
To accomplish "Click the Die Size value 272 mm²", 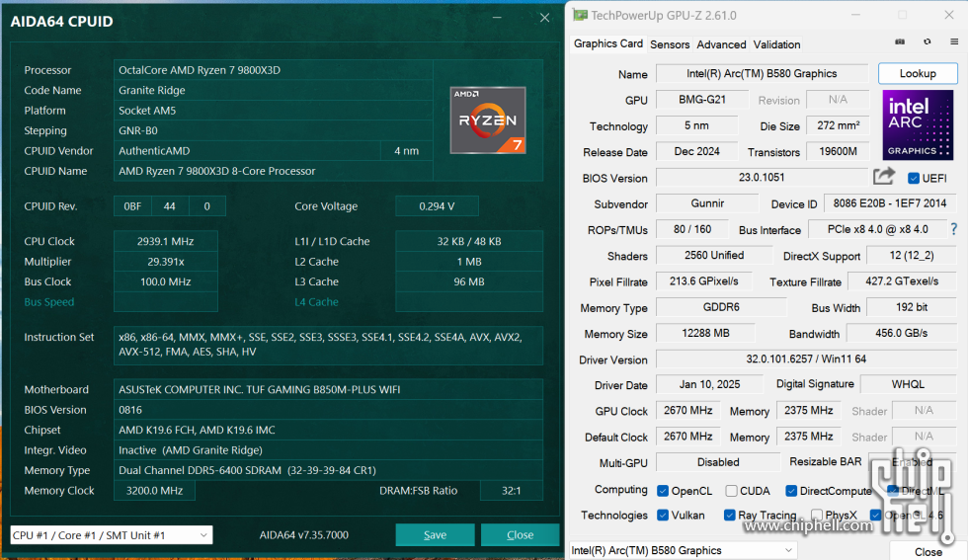I will [x=839, y=125].
